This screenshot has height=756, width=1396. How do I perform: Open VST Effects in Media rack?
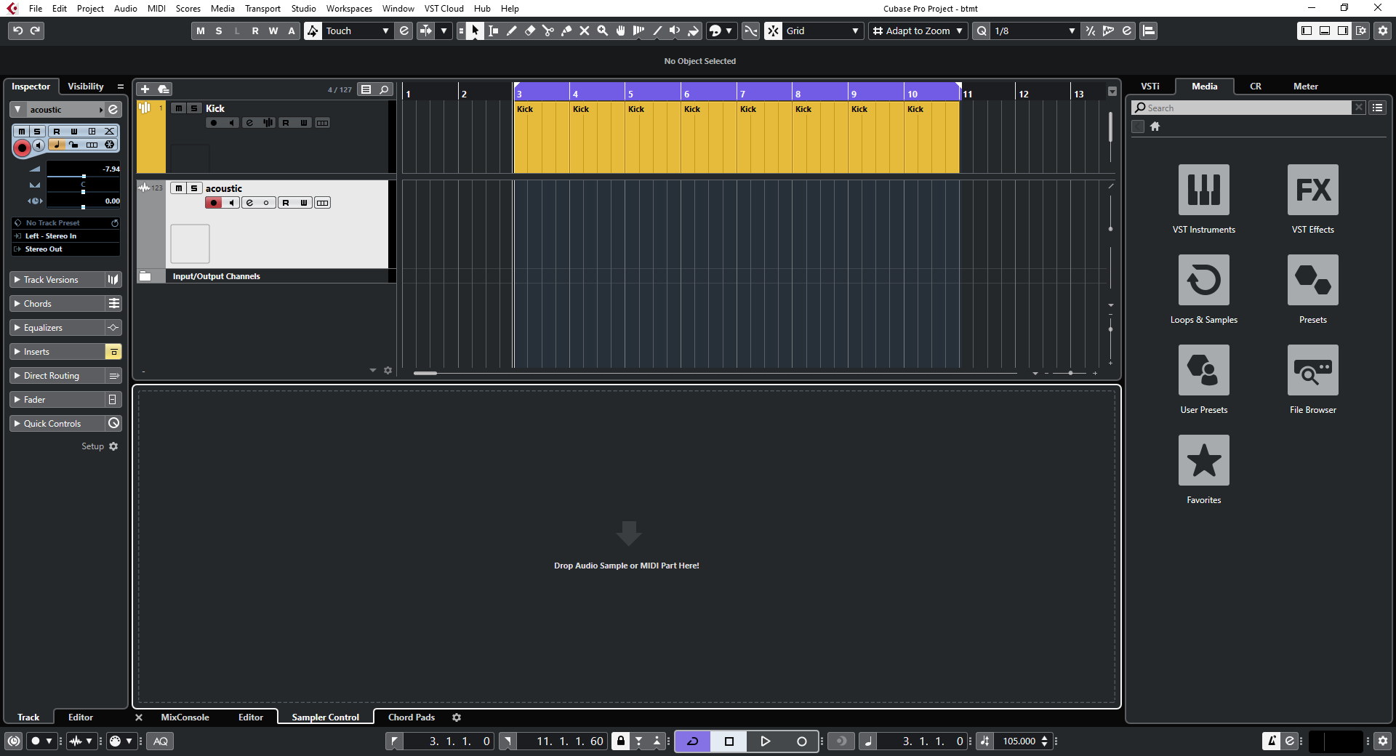[1313, 190]
